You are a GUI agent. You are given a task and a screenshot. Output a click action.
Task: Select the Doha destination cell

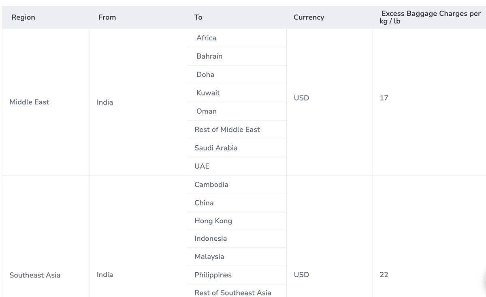[237, 74]
